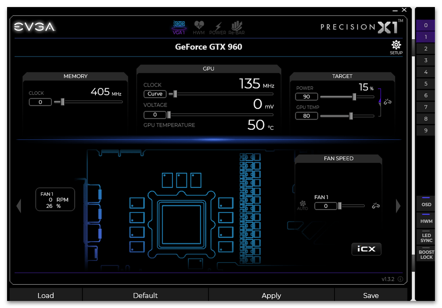The width and height of the screenshot is (442, 308).
Task: Open the SETUP gear icon
Action: point(396,46)
